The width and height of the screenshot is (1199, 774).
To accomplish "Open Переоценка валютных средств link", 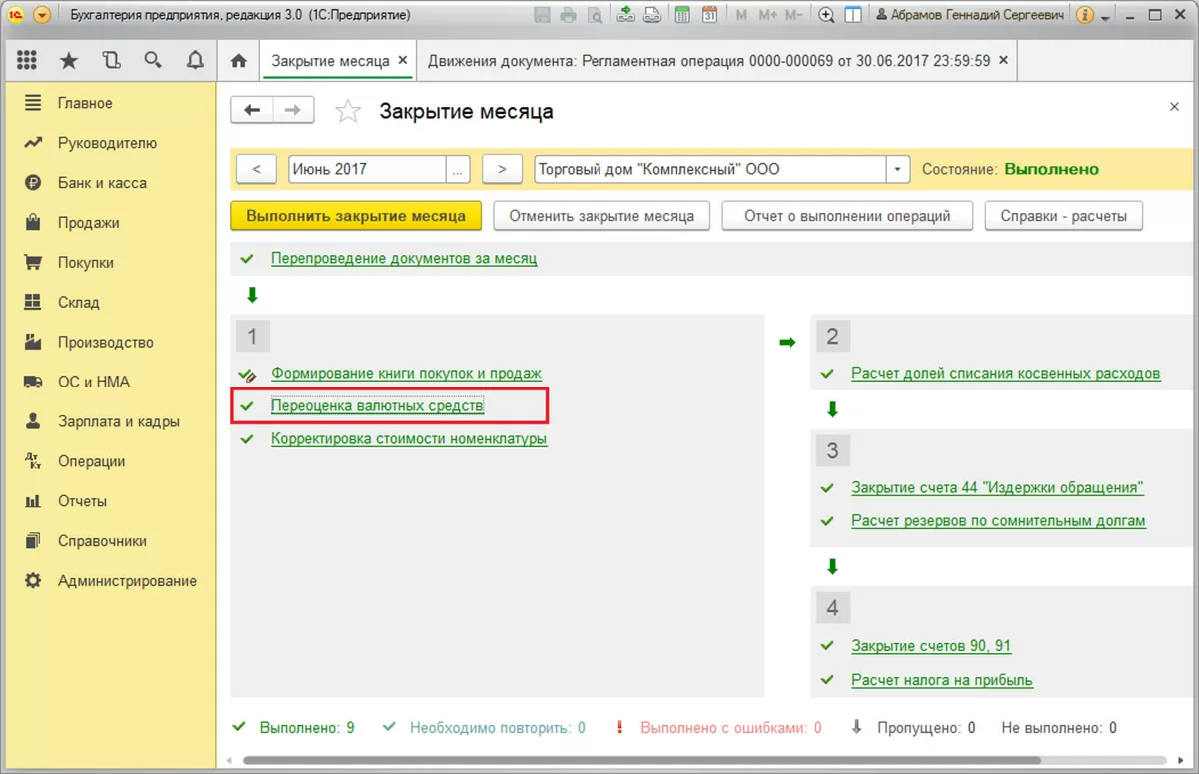I will click(x=377, y=406).
